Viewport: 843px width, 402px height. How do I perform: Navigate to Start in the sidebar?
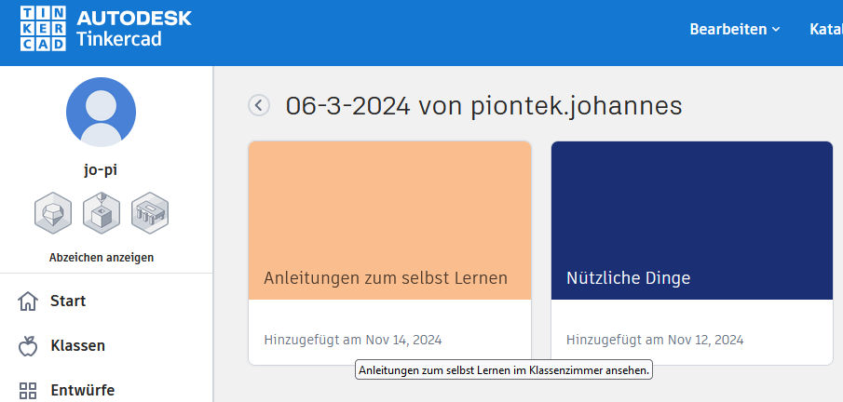coord(68,301)
